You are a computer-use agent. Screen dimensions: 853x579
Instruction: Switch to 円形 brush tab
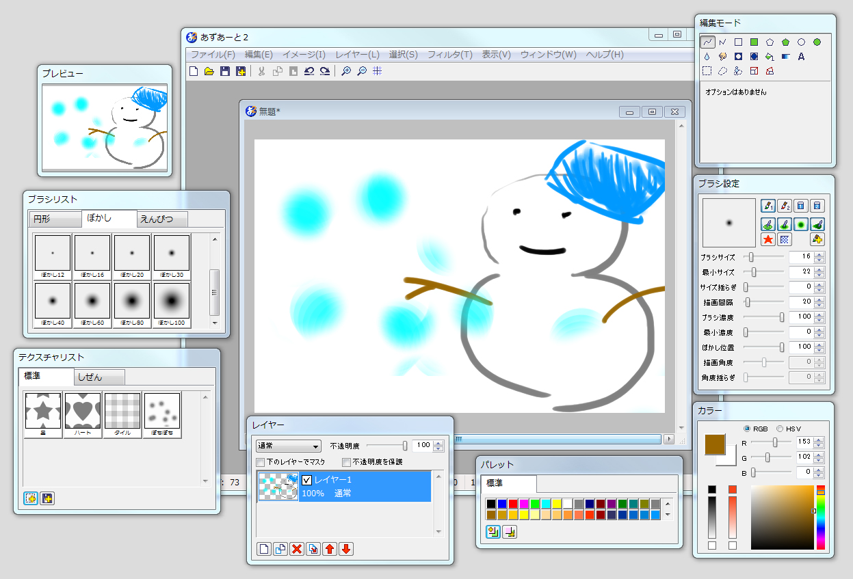tap(55, 219)
